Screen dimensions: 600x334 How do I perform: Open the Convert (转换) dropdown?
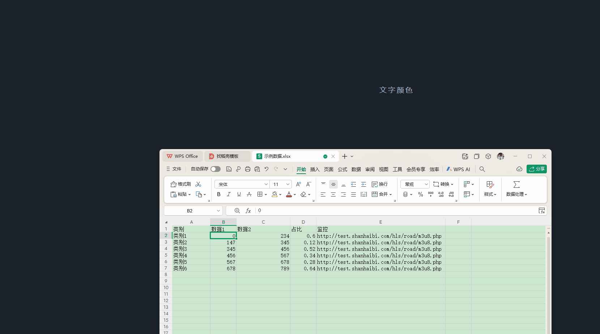443,184
